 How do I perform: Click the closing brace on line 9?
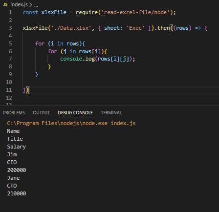click(x=37, y=75)
